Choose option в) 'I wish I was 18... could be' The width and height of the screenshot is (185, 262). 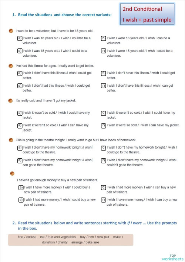pyautogui.click(x=20, y=51)
